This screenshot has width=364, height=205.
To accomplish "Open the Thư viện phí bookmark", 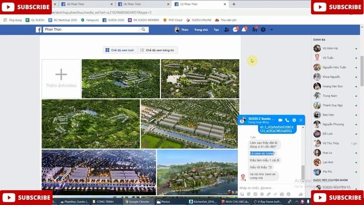I will point(226,20).
